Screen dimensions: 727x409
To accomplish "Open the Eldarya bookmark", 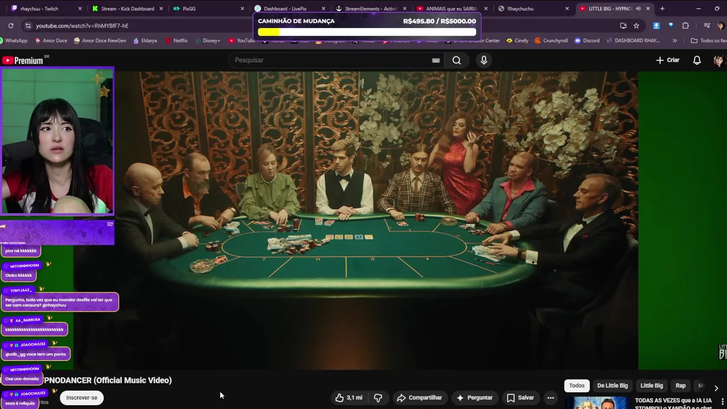I will click(145, 40).
